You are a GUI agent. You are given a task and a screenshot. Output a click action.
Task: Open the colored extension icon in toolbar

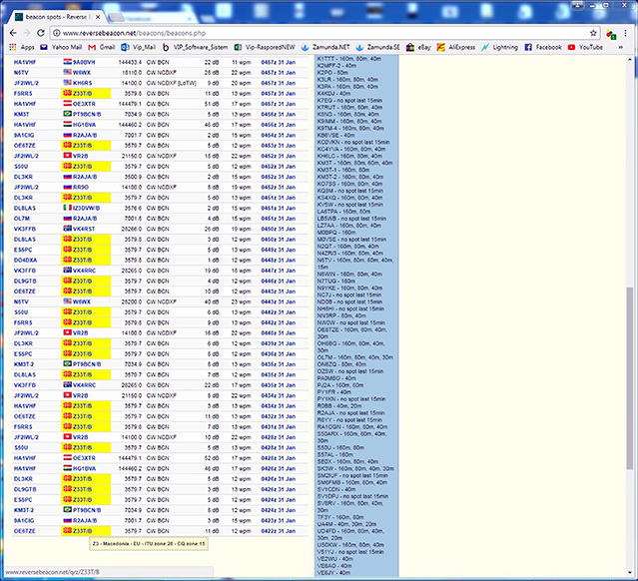[x=611, y=34]
